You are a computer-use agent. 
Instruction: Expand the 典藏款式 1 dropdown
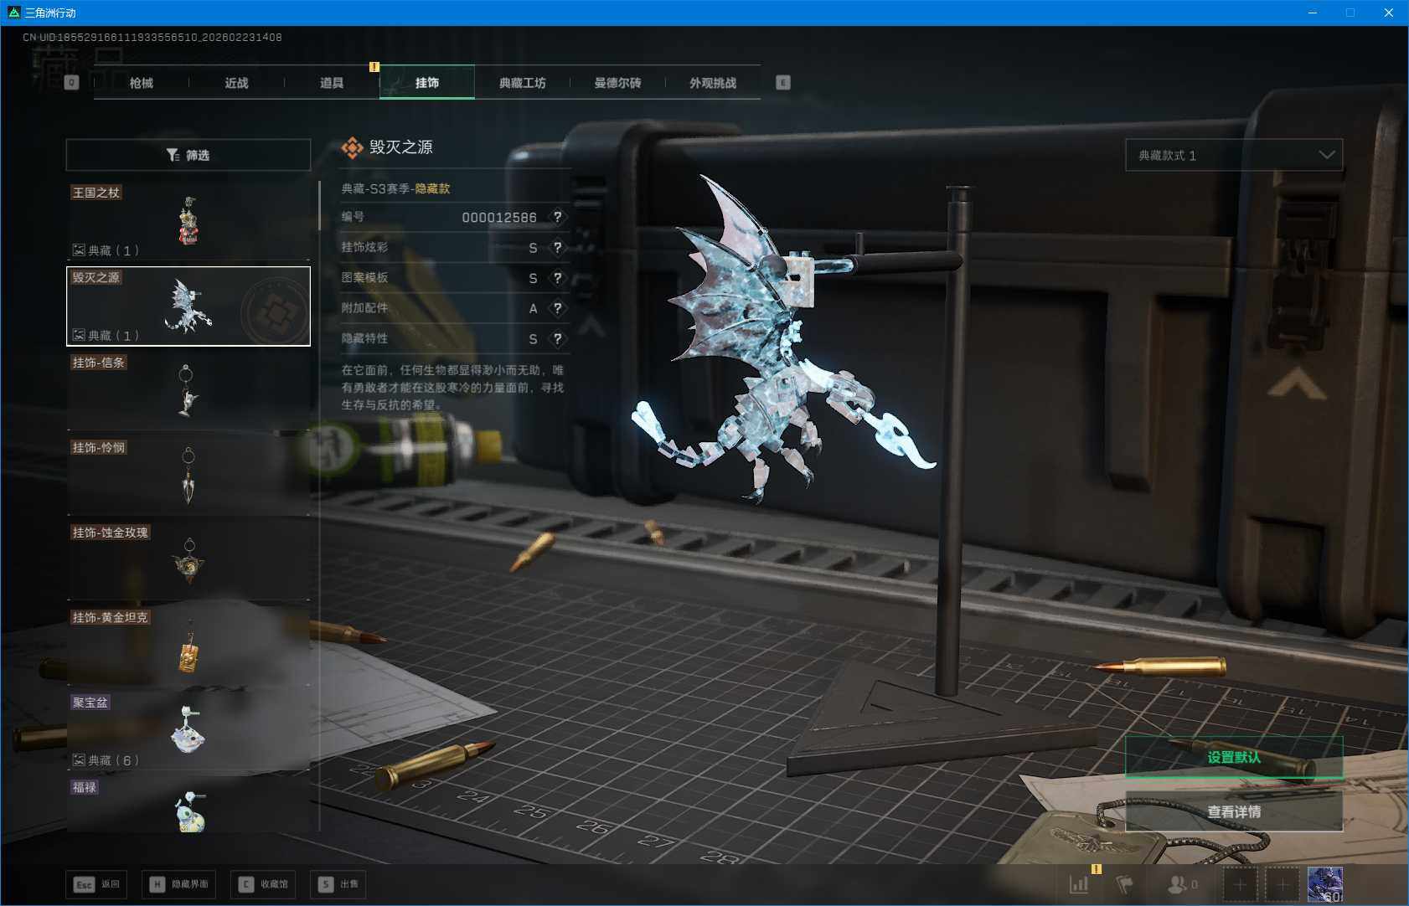[x=1233, y=155]
